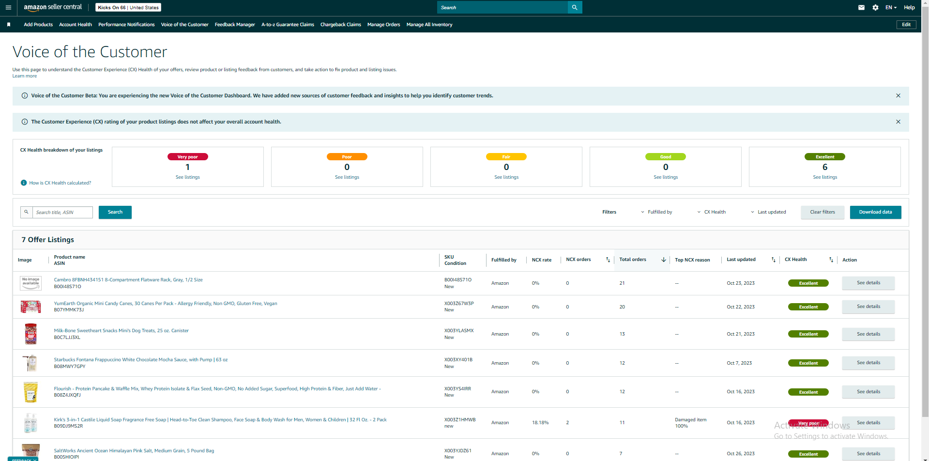Dismiss the Voice of the Customer Beta banner
929x461 pixels.
(898, 96)
